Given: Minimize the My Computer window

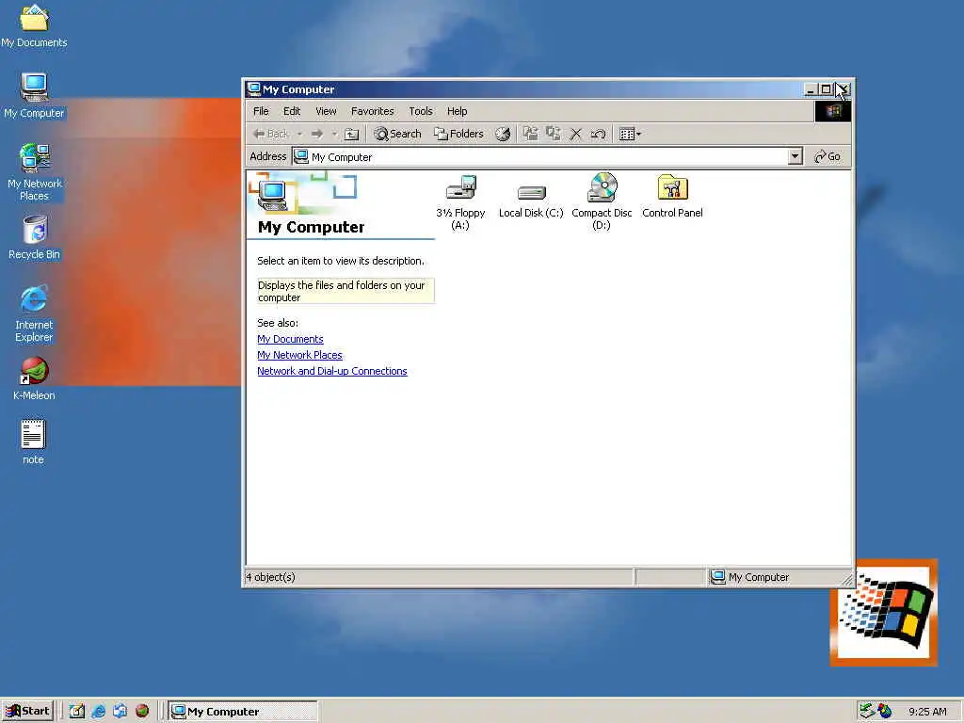Looking at the screenshot, I should pyautogui.click(x=811, y=89).
